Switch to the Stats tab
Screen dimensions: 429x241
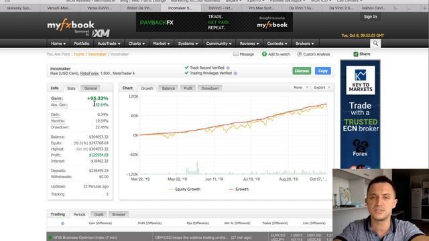71,88
